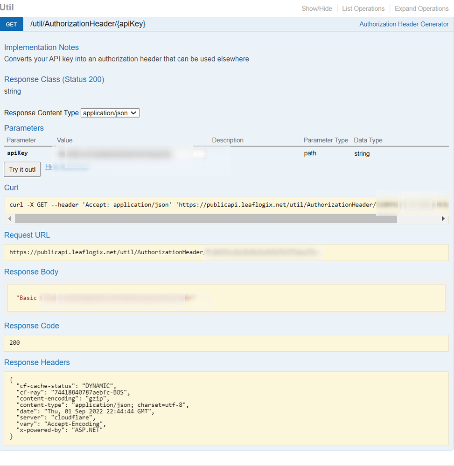Click into the apiKey value field
454x466 pixels.
pyautogui.click(x=131, y=153)
